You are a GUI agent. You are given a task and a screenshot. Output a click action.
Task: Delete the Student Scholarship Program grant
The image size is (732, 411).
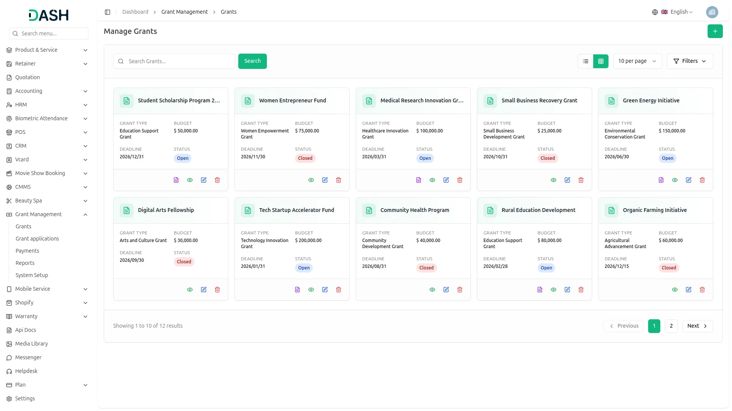(x=217, y=180)
